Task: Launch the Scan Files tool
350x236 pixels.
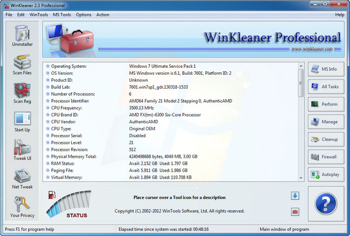Action: 22,65
